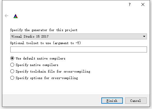Click the CMake triangle logo icon
Image resolution: width=152 pixels, height=109 pixels.
pyautogui.click(x=16, y=16)
